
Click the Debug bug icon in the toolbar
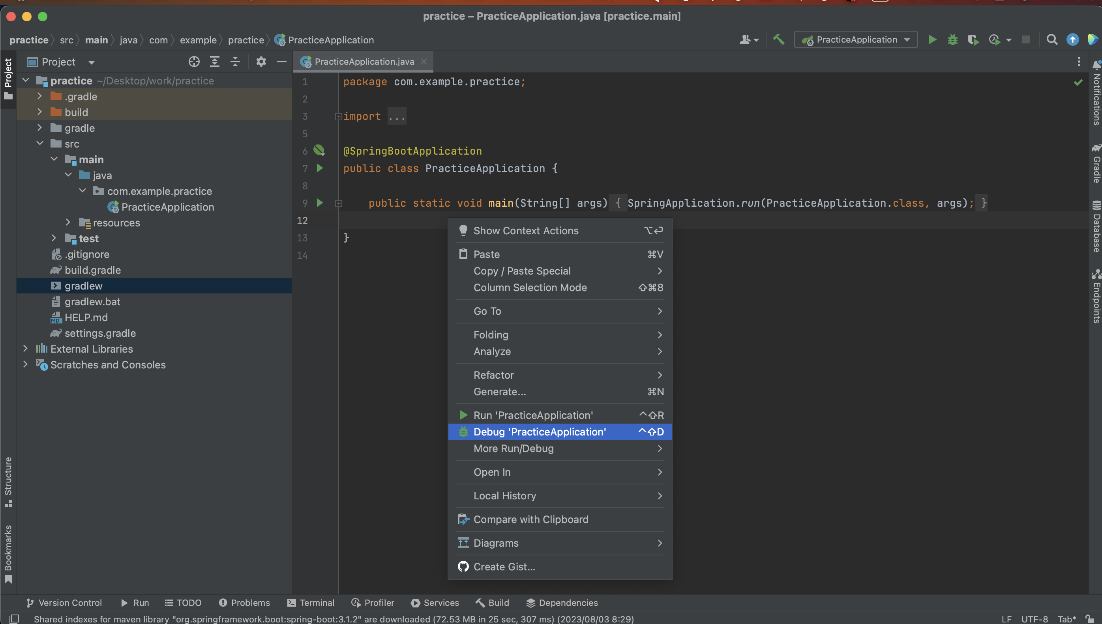point(952,39)
